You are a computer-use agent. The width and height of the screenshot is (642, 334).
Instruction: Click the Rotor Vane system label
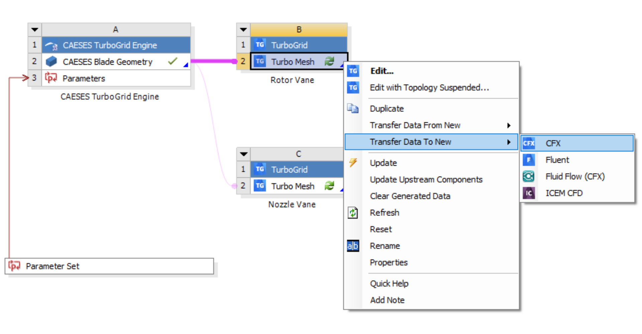(x=292, y=80)
